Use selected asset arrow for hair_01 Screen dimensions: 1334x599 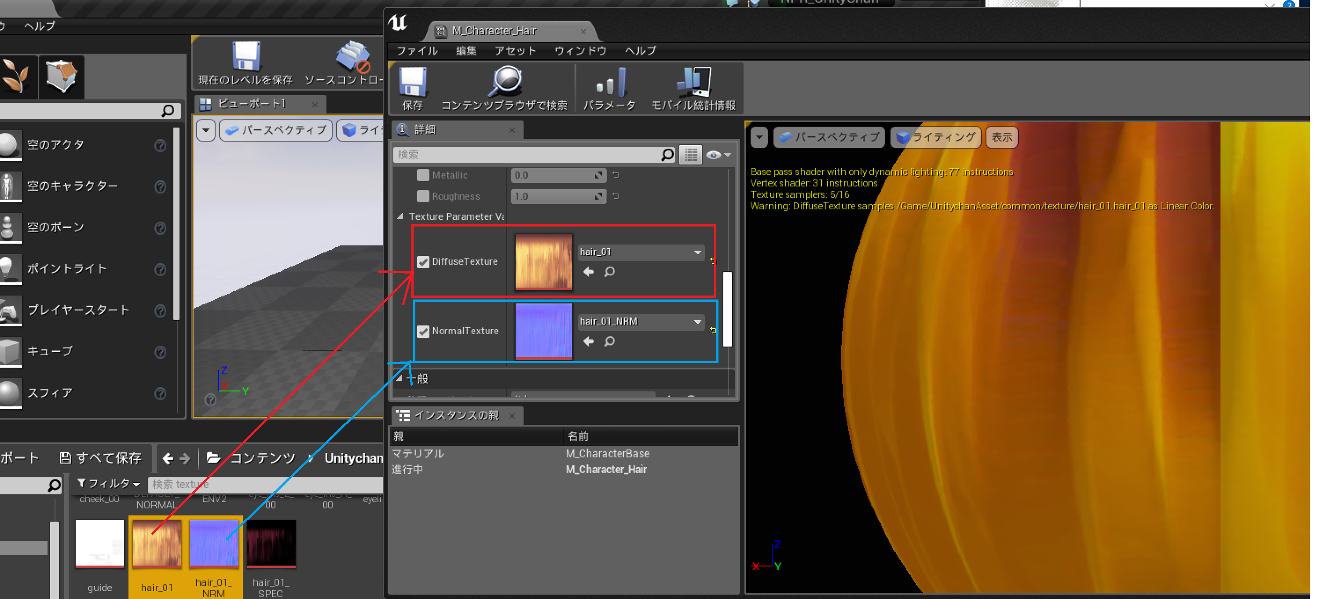tap(588, 272)
